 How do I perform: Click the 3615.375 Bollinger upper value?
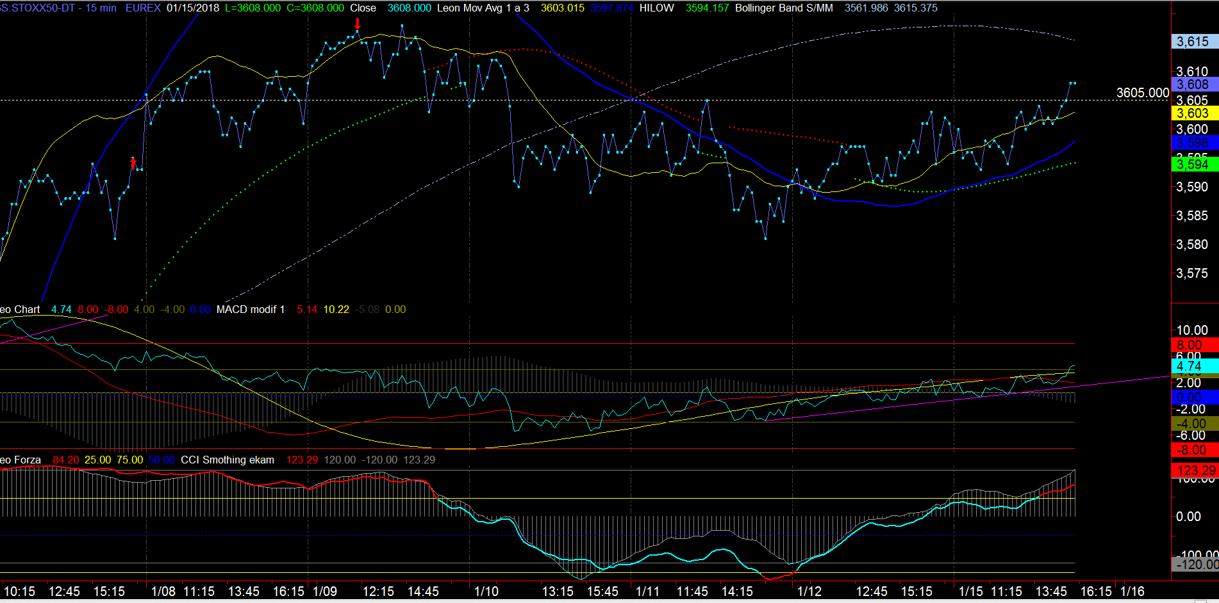915,8
